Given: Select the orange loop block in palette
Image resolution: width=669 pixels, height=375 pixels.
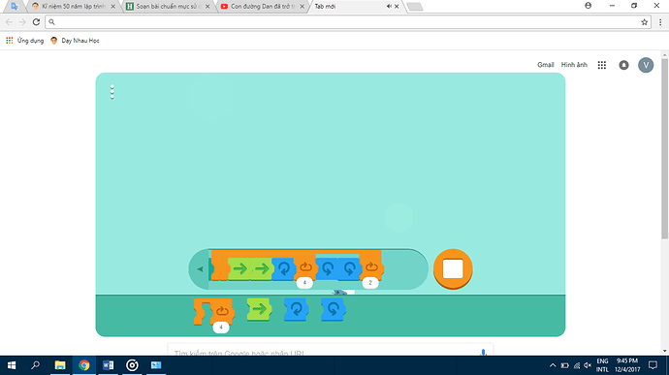Looking at the screenshot, I should click(x=213, y=312).
